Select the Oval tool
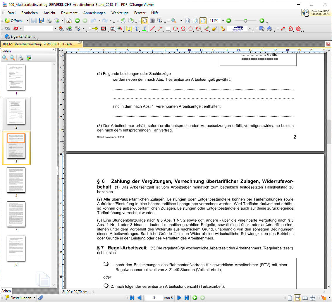The height and width of the screenshot is (302, 332). [175, 29]
